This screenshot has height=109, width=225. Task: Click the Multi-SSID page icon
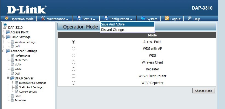(x=13, y=60)
